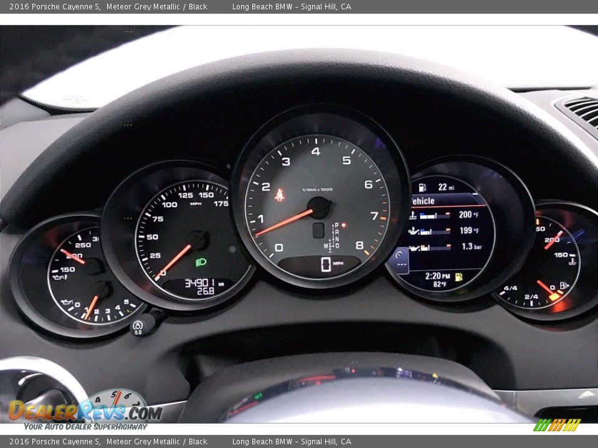
Task: Click the coolant temperature bar gauge
Action: 435,215
